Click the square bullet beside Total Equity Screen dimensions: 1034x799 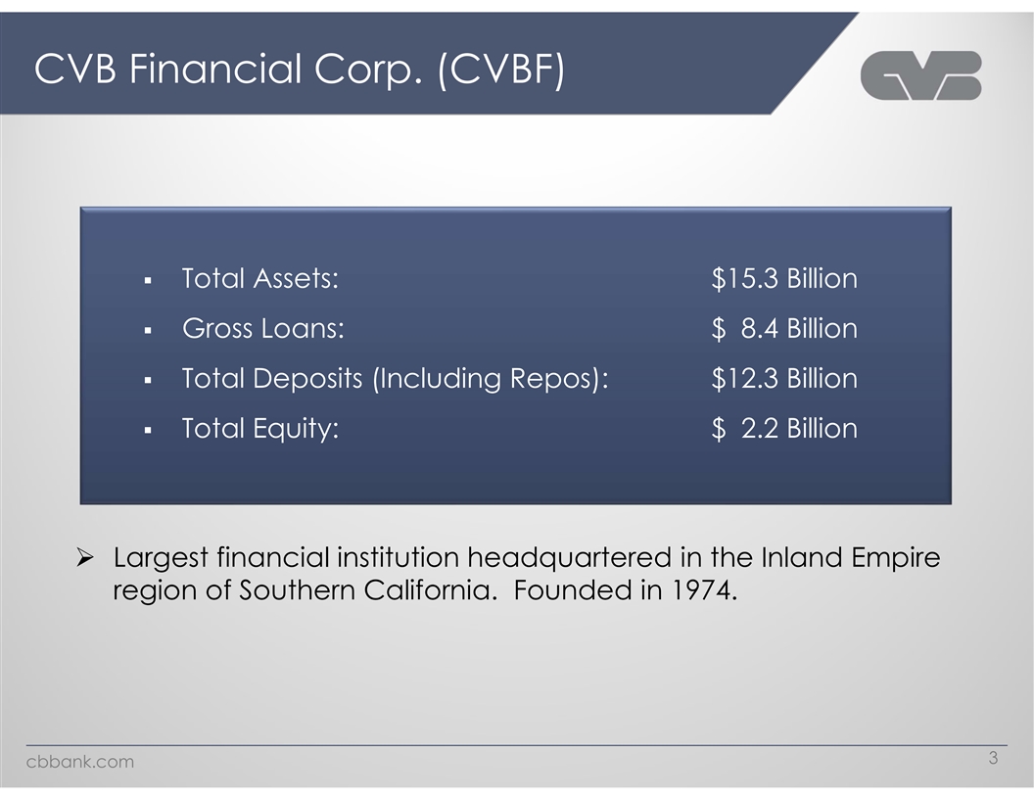click(145, 431)
